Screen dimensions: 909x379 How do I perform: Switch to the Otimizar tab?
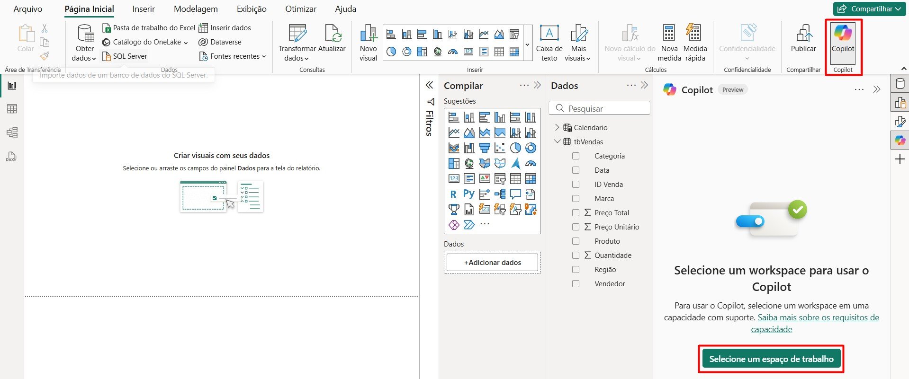[301, 9]
